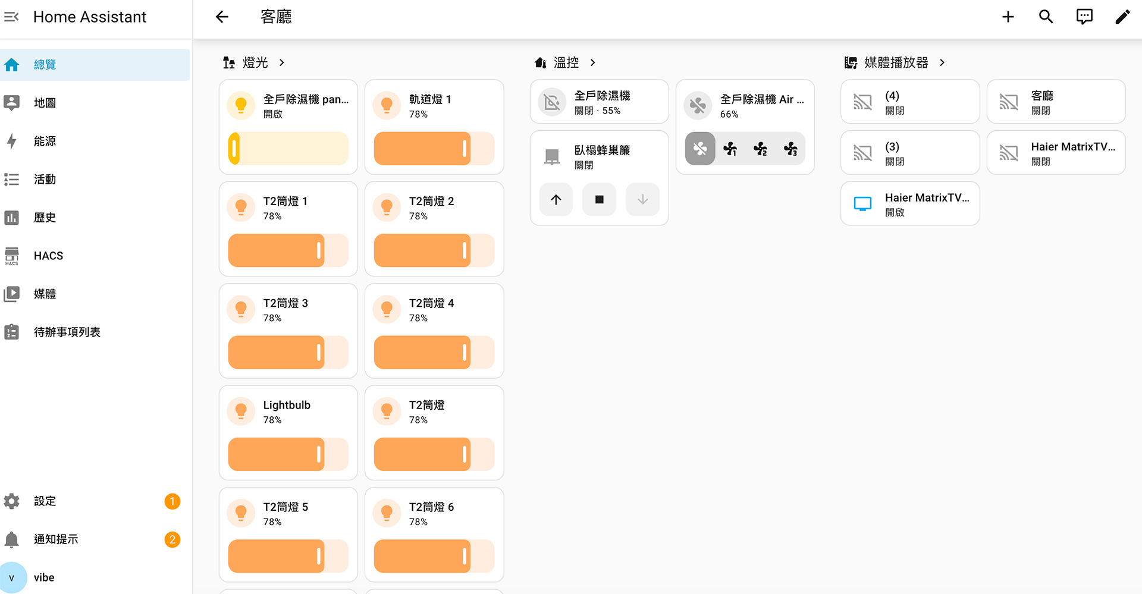
Task: Select fan speed 2 icon
Action: [x=761, y=149]
